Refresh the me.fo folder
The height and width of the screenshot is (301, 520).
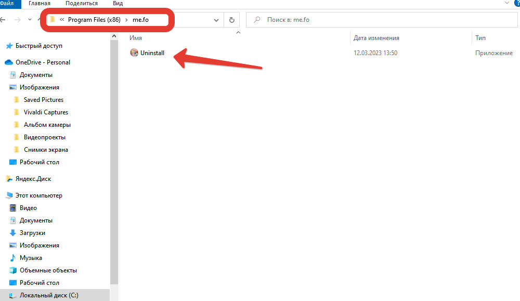[x=232, y=20]
